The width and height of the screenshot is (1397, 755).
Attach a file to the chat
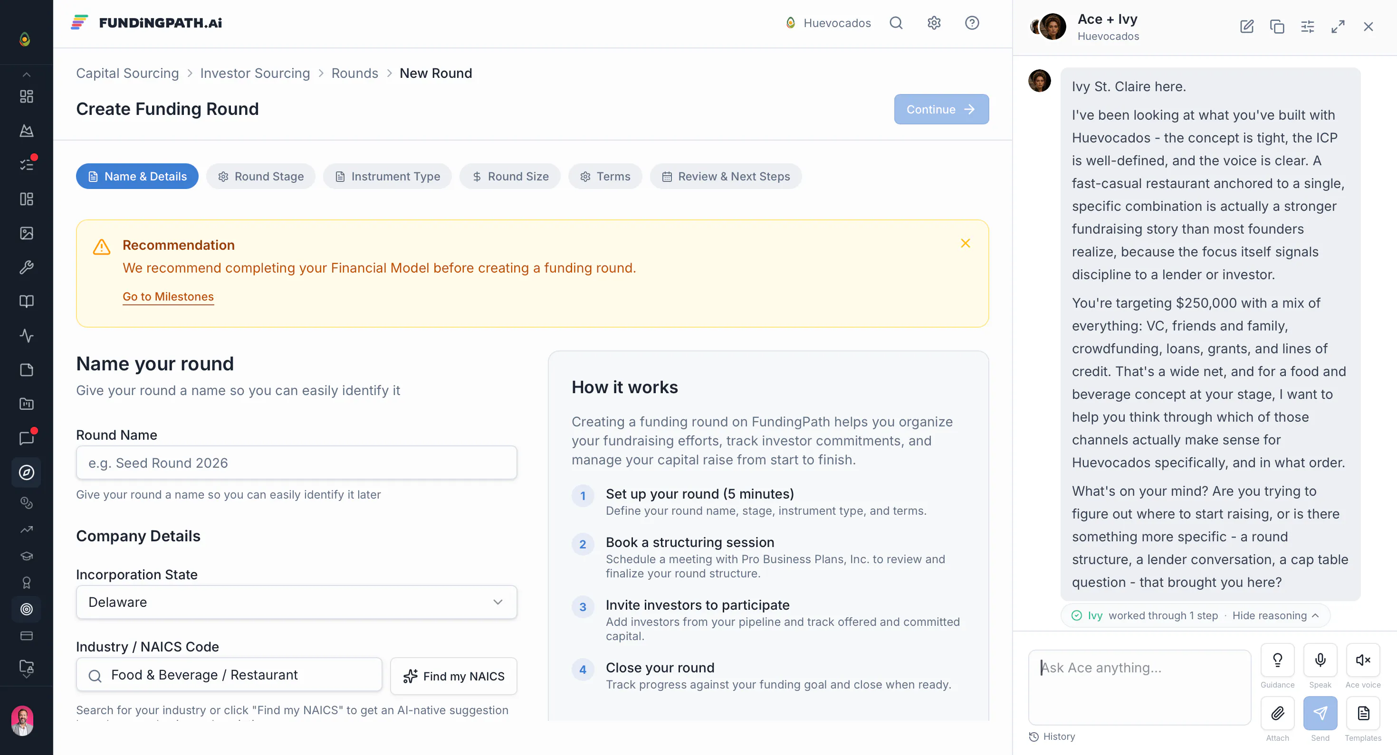[x=1277, y=713]
